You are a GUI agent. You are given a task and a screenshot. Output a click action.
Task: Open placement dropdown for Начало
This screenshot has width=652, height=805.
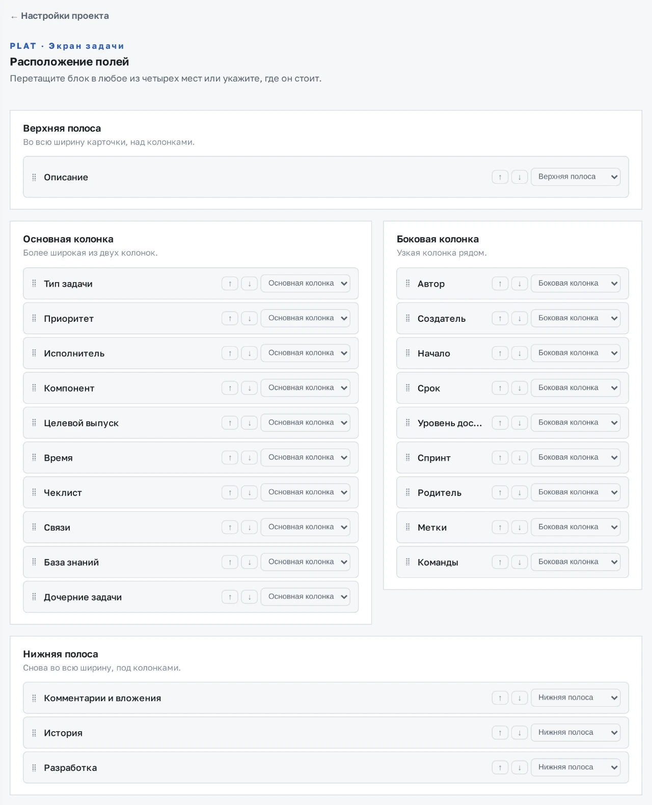coord(576,353)
